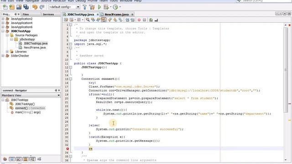292x164 pixels.
Task: Expand the JavaApplication4 project node
Action: coord(3,23)
